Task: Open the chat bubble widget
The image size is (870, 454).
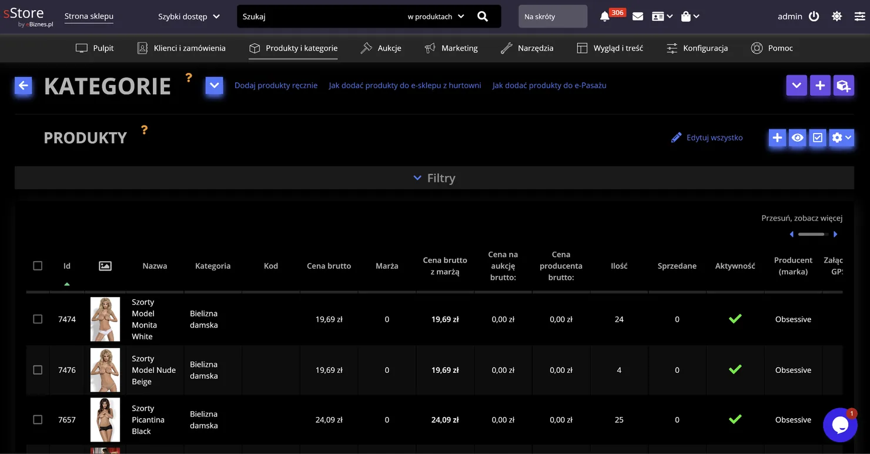Action: [x=840, y=425]
